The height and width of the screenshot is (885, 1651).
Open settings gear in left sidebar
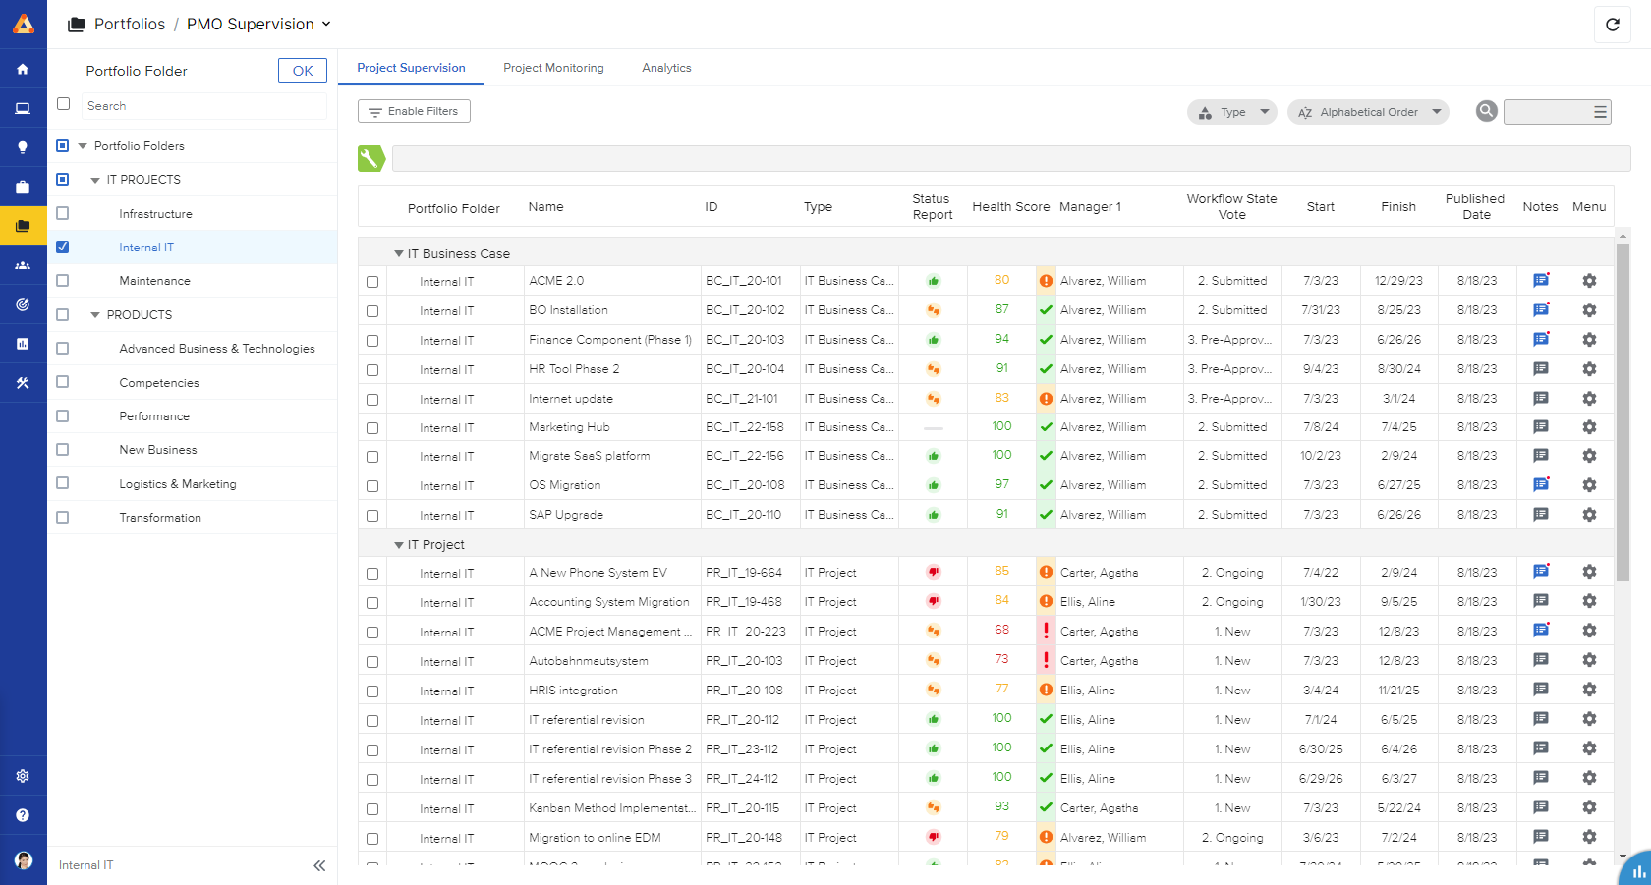(23, 776)
